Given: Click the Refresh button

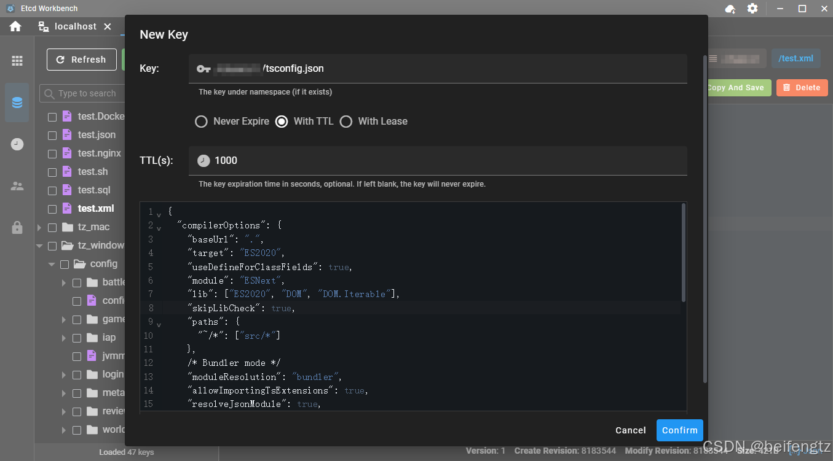Looking at the screenshot, I should (82, 60).
